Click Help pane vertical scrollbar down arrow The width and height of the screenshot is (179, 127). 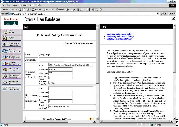click(174, 119)
